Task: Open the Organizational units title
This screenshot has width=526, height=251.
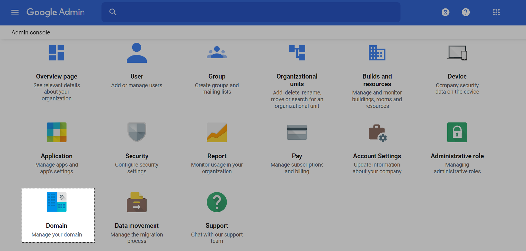Action: point(297,80)
